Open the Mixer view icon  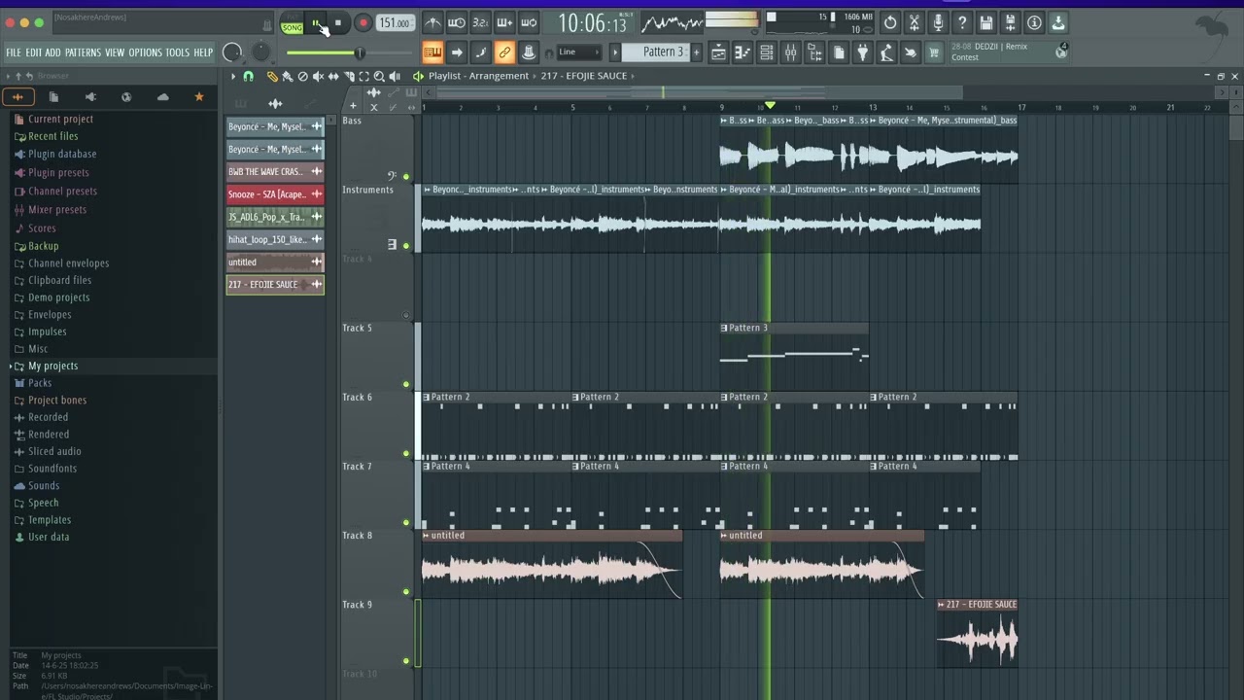tap(790, 52)
